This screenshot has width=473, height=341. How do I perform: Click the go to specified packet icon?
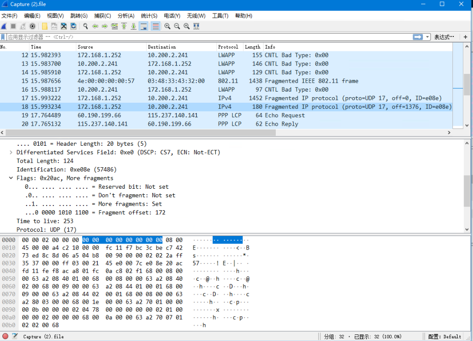[115, 26]
